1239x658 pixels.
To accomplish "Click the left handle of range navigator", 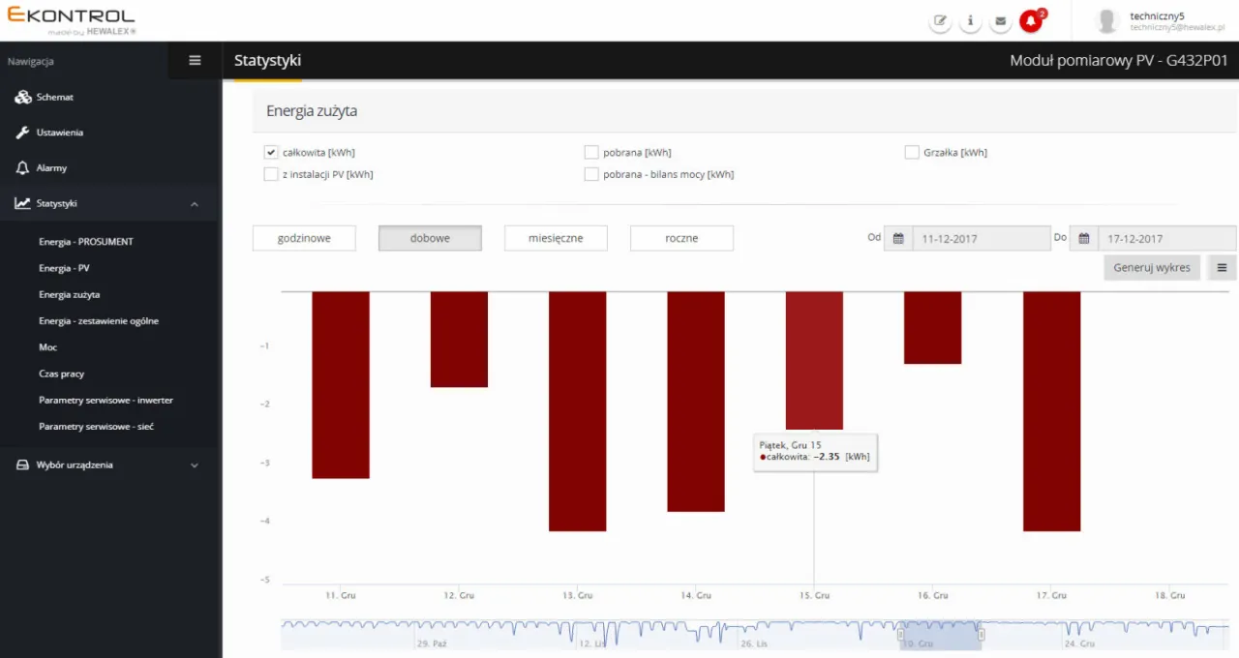I will pyautogui.click(x=900, y=635).
